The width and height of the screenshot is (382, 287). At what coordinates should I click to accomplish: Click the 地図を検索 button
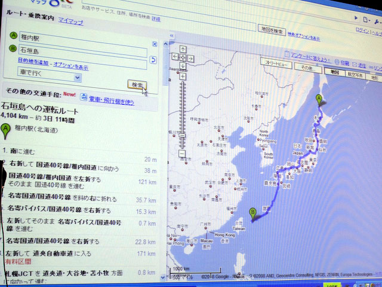click(272, 30)
